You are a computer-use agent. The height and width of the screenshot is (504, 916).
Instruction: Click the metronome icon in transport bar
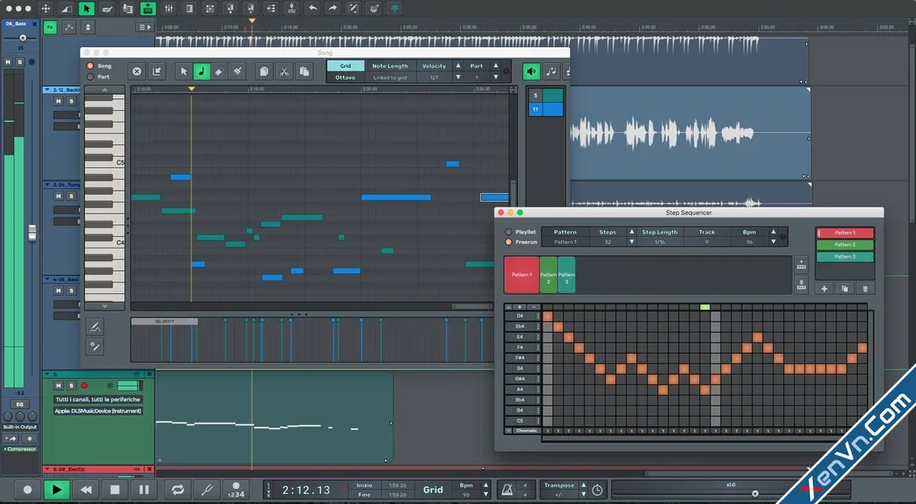pos(508,490)
